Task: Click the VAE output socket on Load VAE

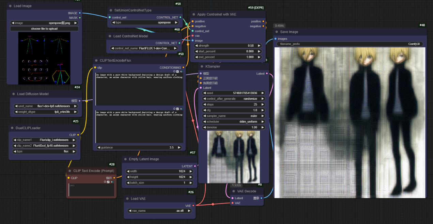Action: (x=193, y=206)
